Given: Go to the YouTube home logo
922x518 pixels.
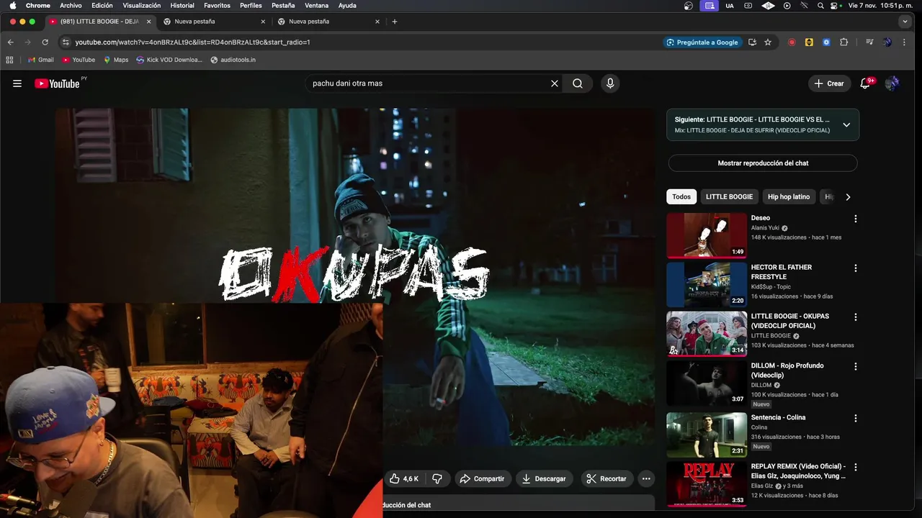Looking at the screenshot, I should (58, 83).
